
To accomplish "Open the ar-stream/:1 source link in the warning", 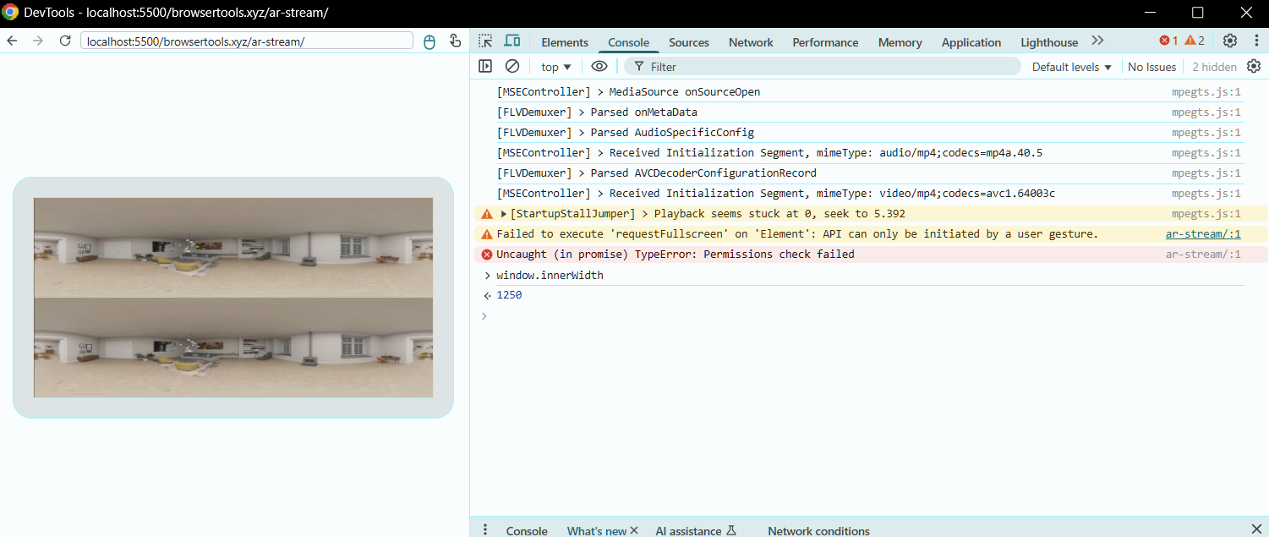I will coord(1203,234).
